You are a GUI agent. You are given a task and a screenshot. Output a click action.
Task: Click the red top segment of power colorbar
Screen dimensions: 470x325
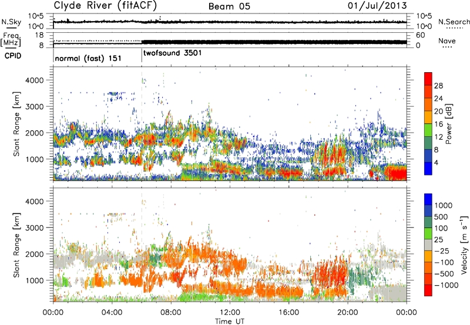(428, 79)
